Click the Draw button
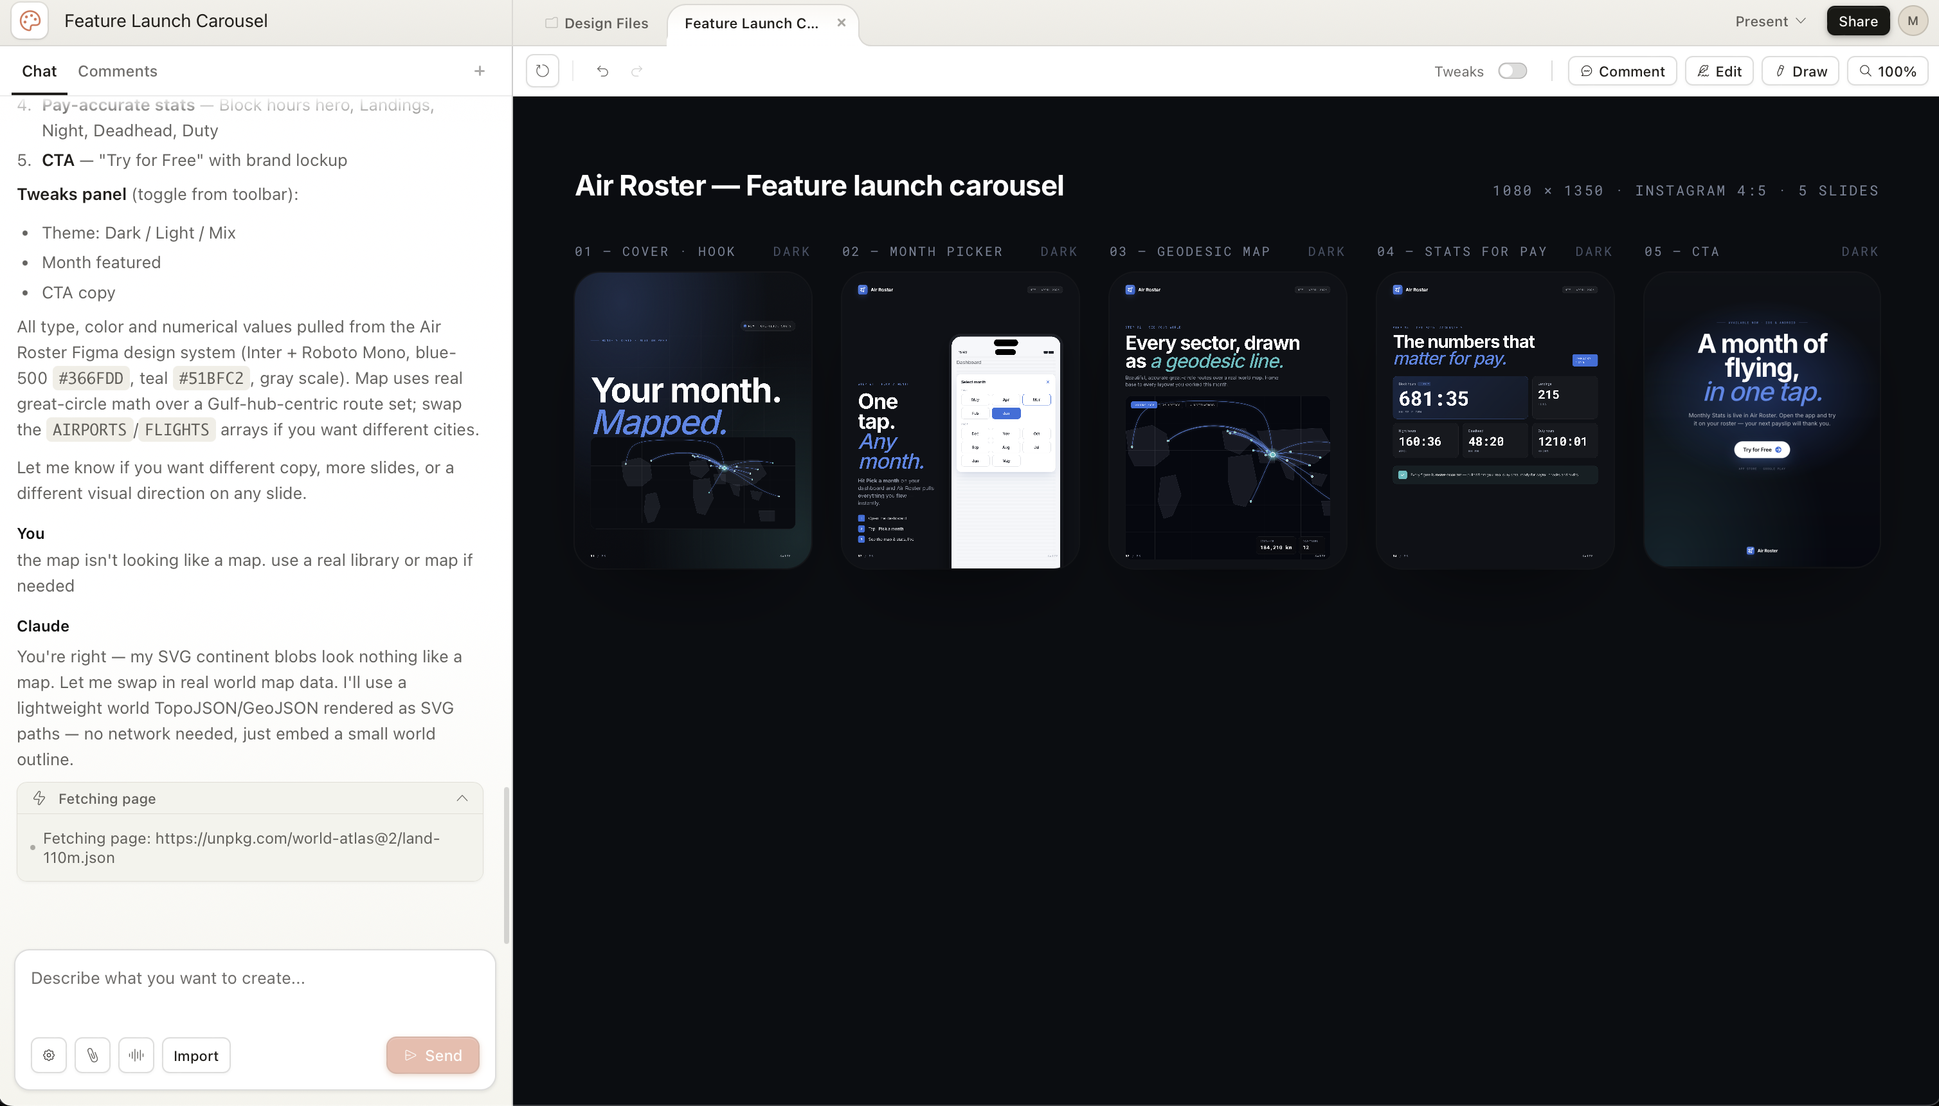1939x1106 pixels. point(1800,71)
